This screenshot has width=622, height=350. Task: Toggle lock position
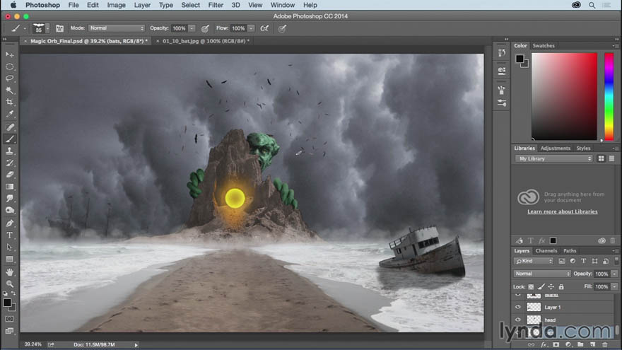click(551, 286)
